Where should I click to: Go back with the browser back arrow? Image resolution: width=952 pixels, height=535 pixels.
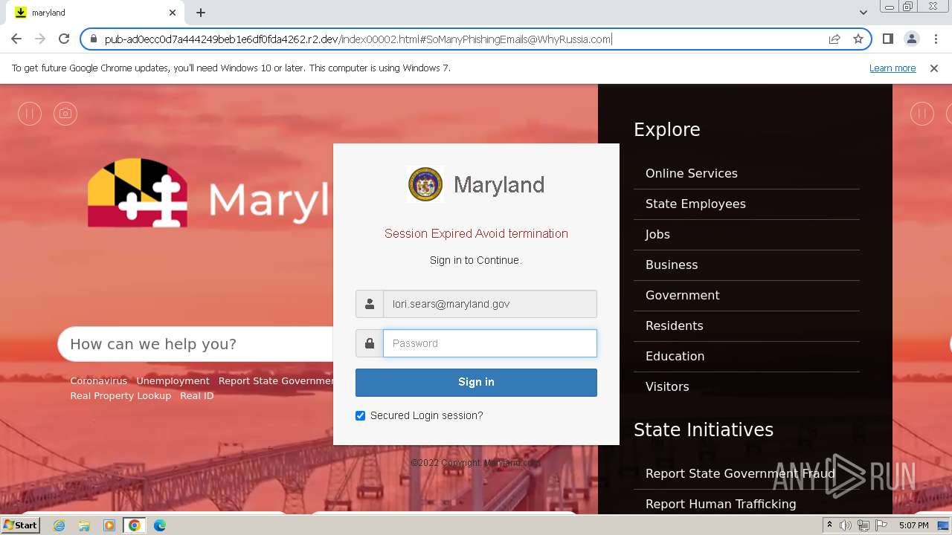coord(16,39)
